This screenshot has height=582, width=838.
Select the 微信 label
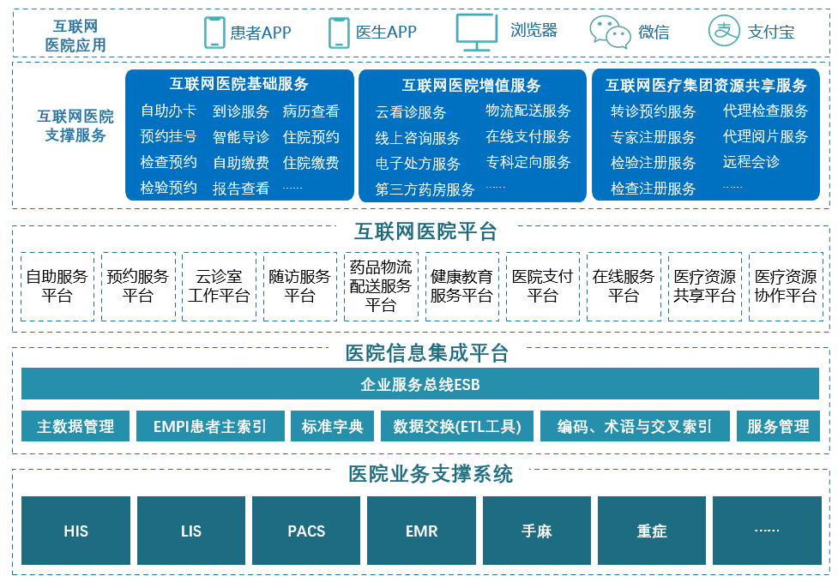[654, 32]
